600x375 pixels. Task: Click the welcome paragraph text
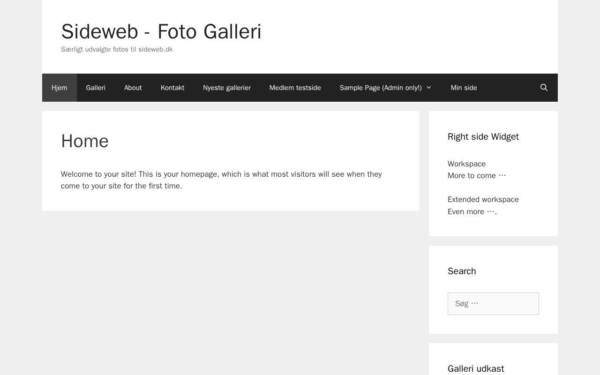pos(221,180)
